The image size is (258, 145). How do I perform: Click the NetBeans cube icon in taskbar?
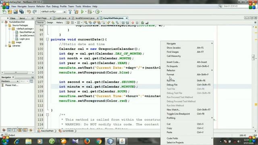tap(110, 141)
